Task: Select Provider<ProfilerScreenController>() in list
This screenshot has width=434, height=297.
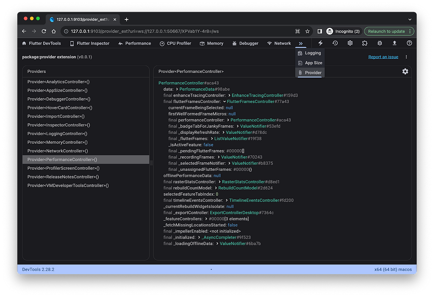Action: [86, 168]
